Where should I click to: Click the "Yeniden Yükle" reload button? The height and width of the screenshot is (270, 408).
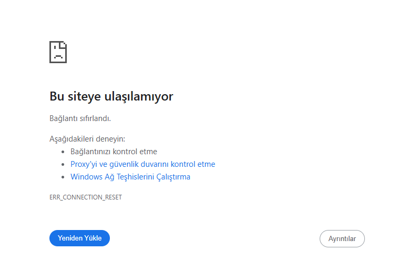coord(79,238)
